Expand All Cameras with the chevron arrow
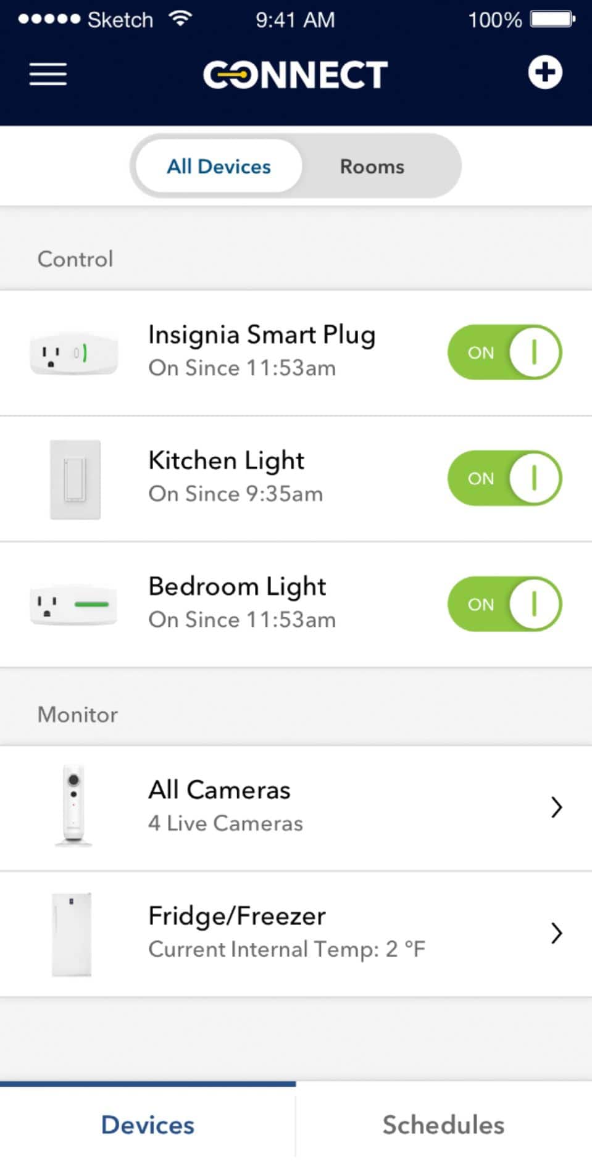Screen dimensions: 592x1172 (x=556, y=807)
